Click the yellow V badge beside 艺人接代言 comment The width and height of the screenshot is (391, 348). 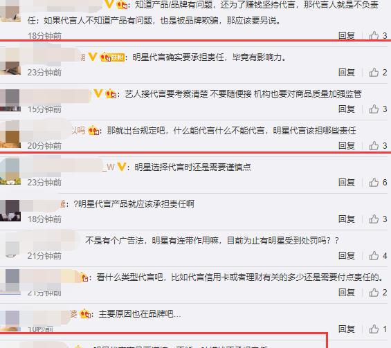[98, 93]
